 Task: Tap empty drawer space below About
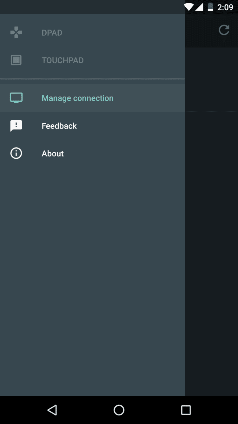[92, 270]
